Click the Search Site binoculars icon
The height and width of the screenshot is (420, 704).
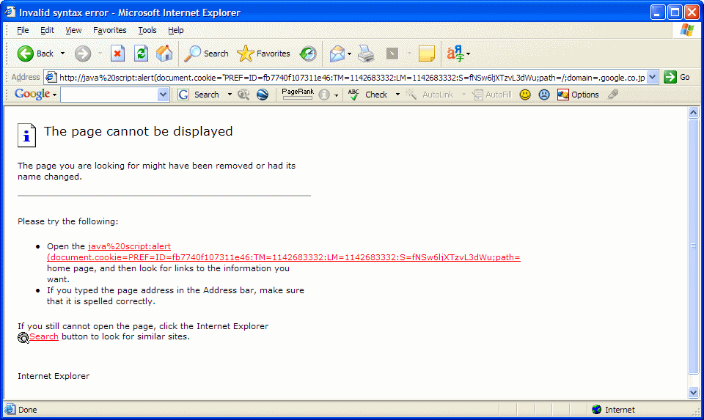coord(243,95)
